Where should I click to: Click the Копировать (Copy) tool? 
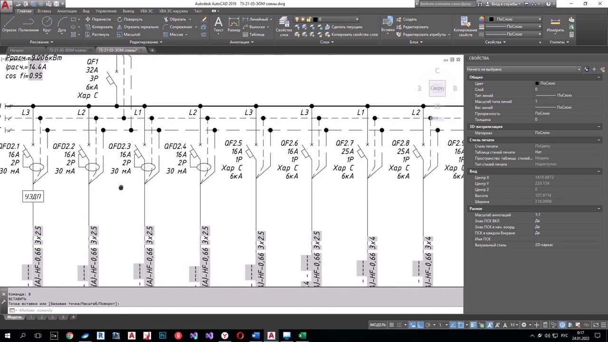[99, 27]
